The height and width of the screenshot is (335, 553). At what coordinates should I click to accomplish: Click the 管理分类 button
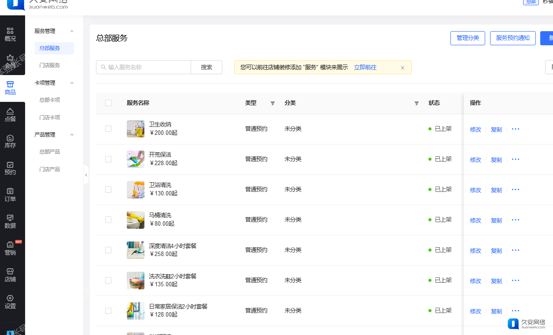click(468, 38)
